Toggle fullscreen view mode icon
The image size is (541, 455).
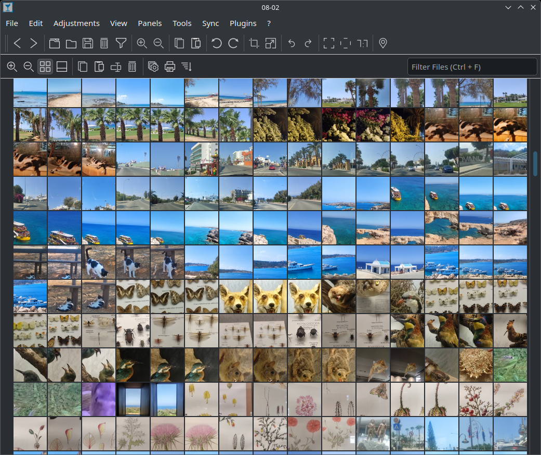[x=329, y=43]
